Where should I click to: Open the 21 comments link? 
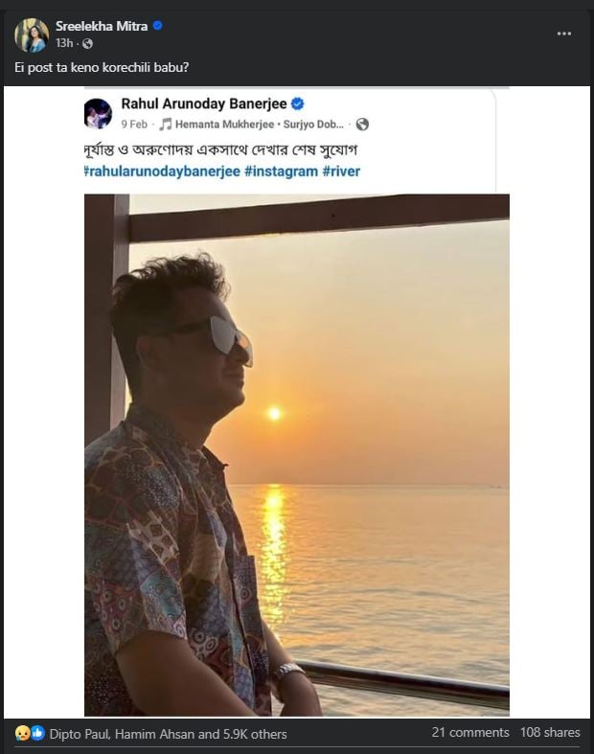470,732
